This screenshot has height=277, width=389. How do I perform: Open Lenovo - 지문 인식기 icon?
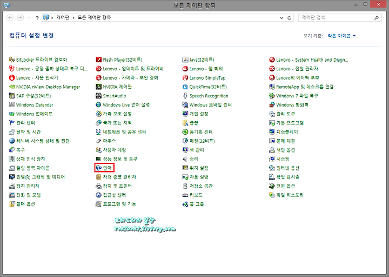coord(12,78)
